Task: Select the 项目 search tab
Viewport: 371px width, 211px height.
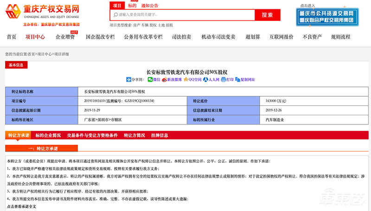Action: 117,6
